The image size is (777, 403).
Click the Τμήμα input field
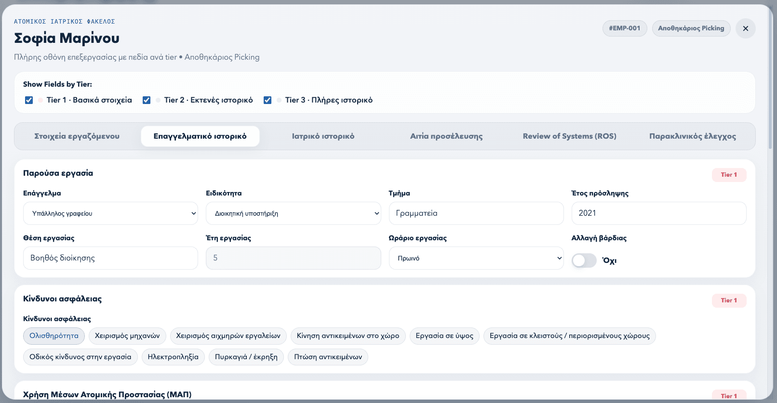point(476,213)
